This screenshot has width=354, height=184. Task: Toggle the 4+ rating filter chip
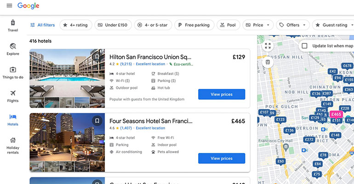[x=76, y=25]
